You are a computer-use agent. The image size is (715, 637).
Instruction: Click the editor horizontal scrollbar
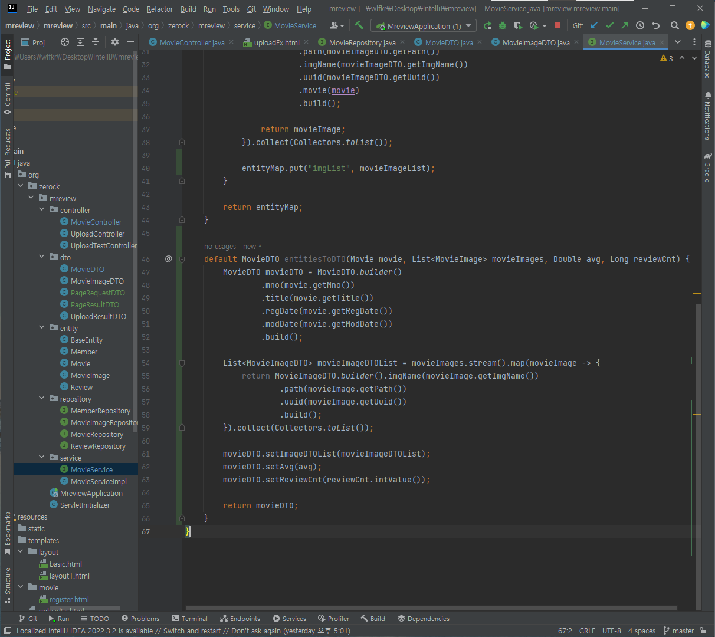click(x=431, y=608)
